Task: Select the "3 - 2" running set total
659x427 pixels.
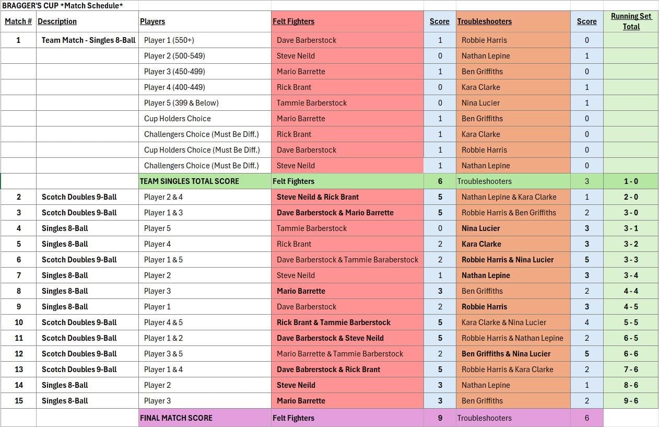Action: [631, 244]
